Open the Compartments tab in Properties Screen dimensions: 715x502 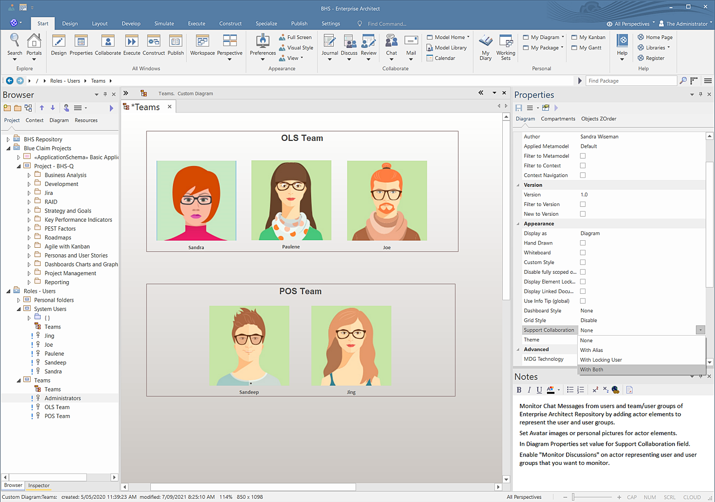pos(558,119)
